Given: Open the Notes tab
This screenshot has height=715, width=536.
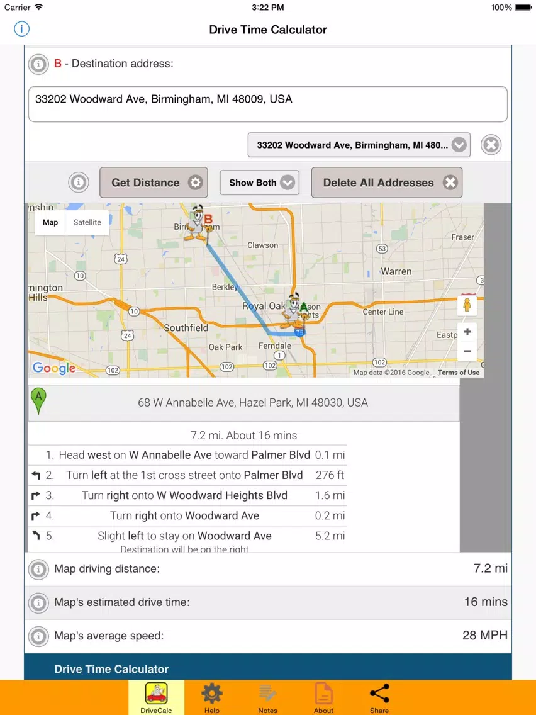Looking at the screenshot, I should tap(267, 697).
